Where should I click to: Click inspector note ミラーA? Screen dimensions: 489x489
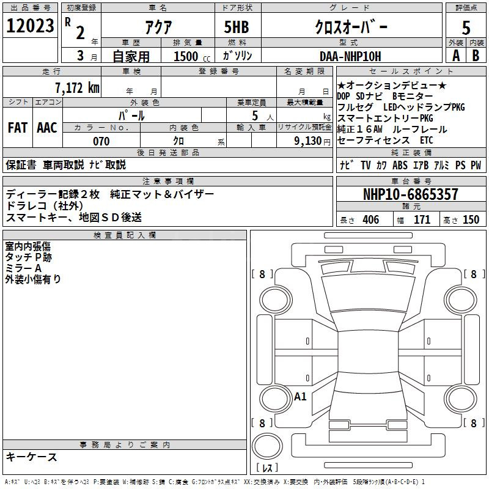click(23, 268)
